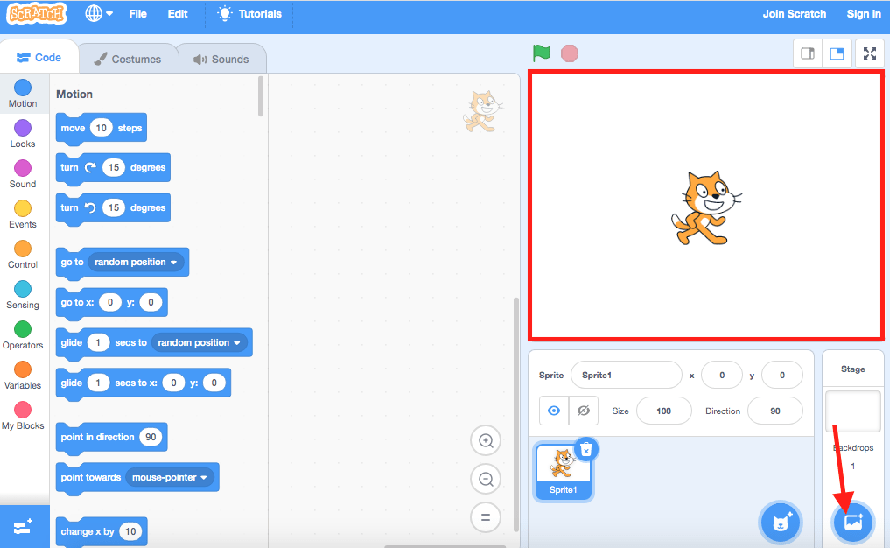The height and width of the screenshot is (548, 890).
Task: Open mouse-pointer dropdown in point towards block
Action: click(170, 477)
